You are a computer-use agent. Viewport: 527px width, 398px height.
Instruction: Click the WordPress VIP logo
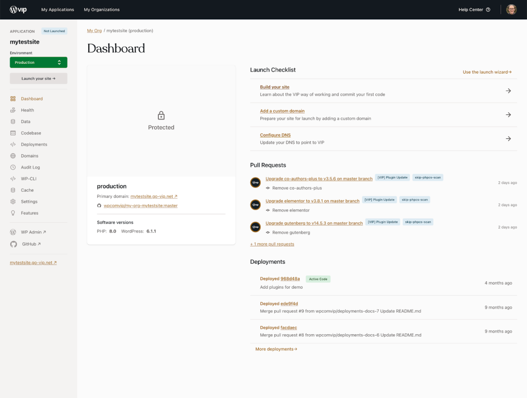pos(18,9)
